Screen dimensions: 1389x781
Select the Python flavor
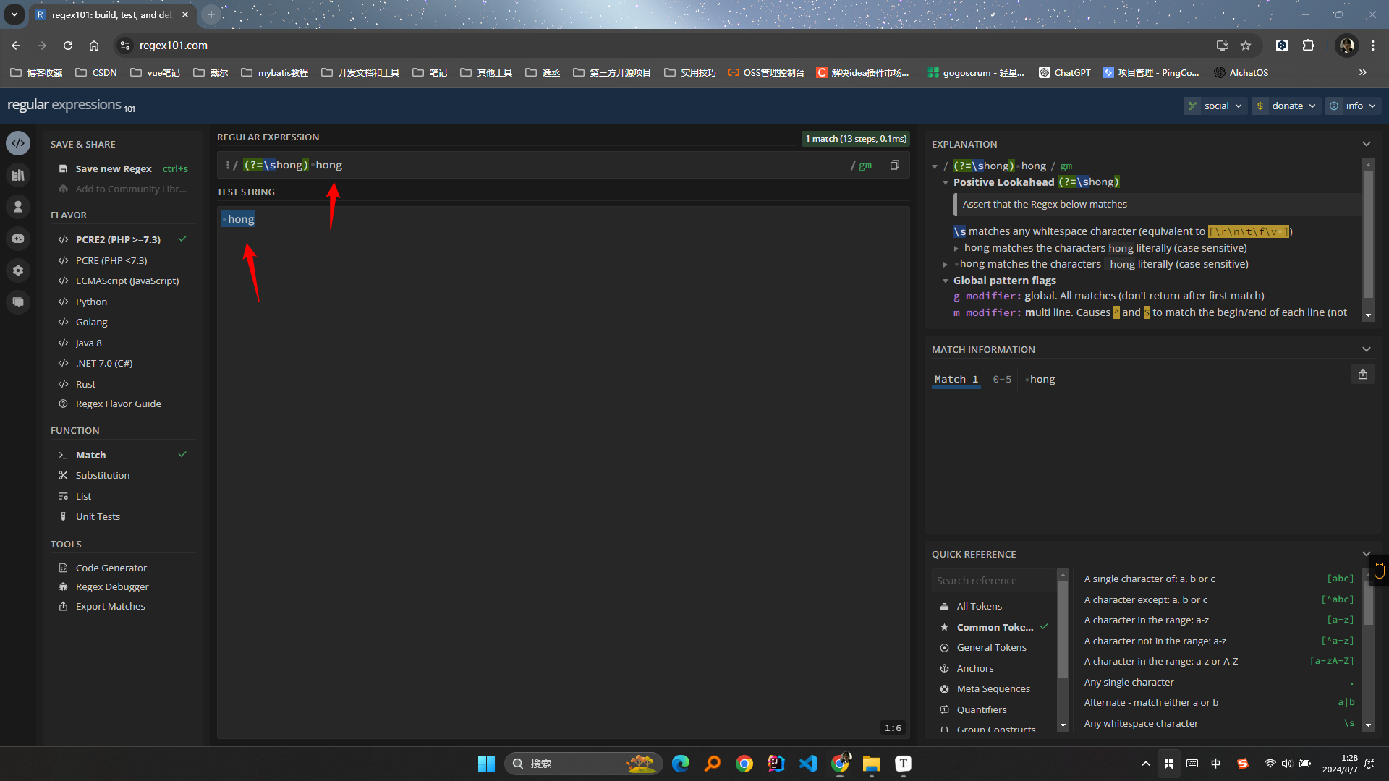point(91,302)
